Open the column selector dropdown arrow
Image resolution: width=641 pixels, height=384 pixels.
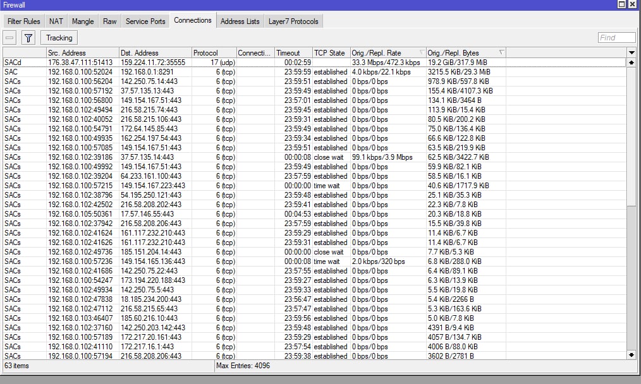632,52
